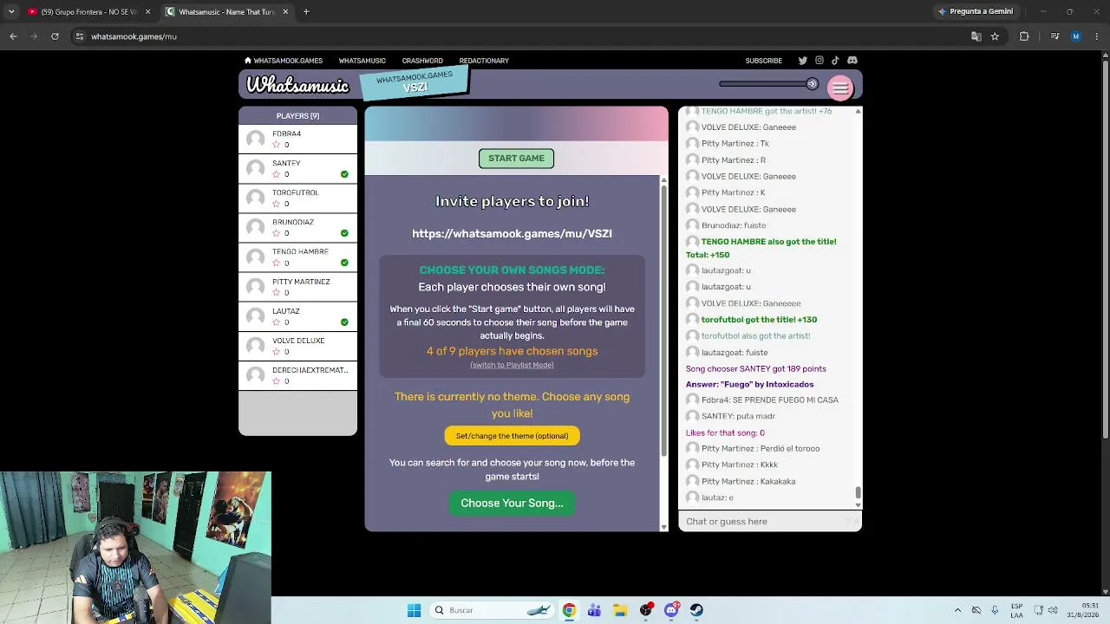Screen dimensions: 1110x624
Task: Click the START GAME button
Action: pyautogui.click(x=516, y=159)
